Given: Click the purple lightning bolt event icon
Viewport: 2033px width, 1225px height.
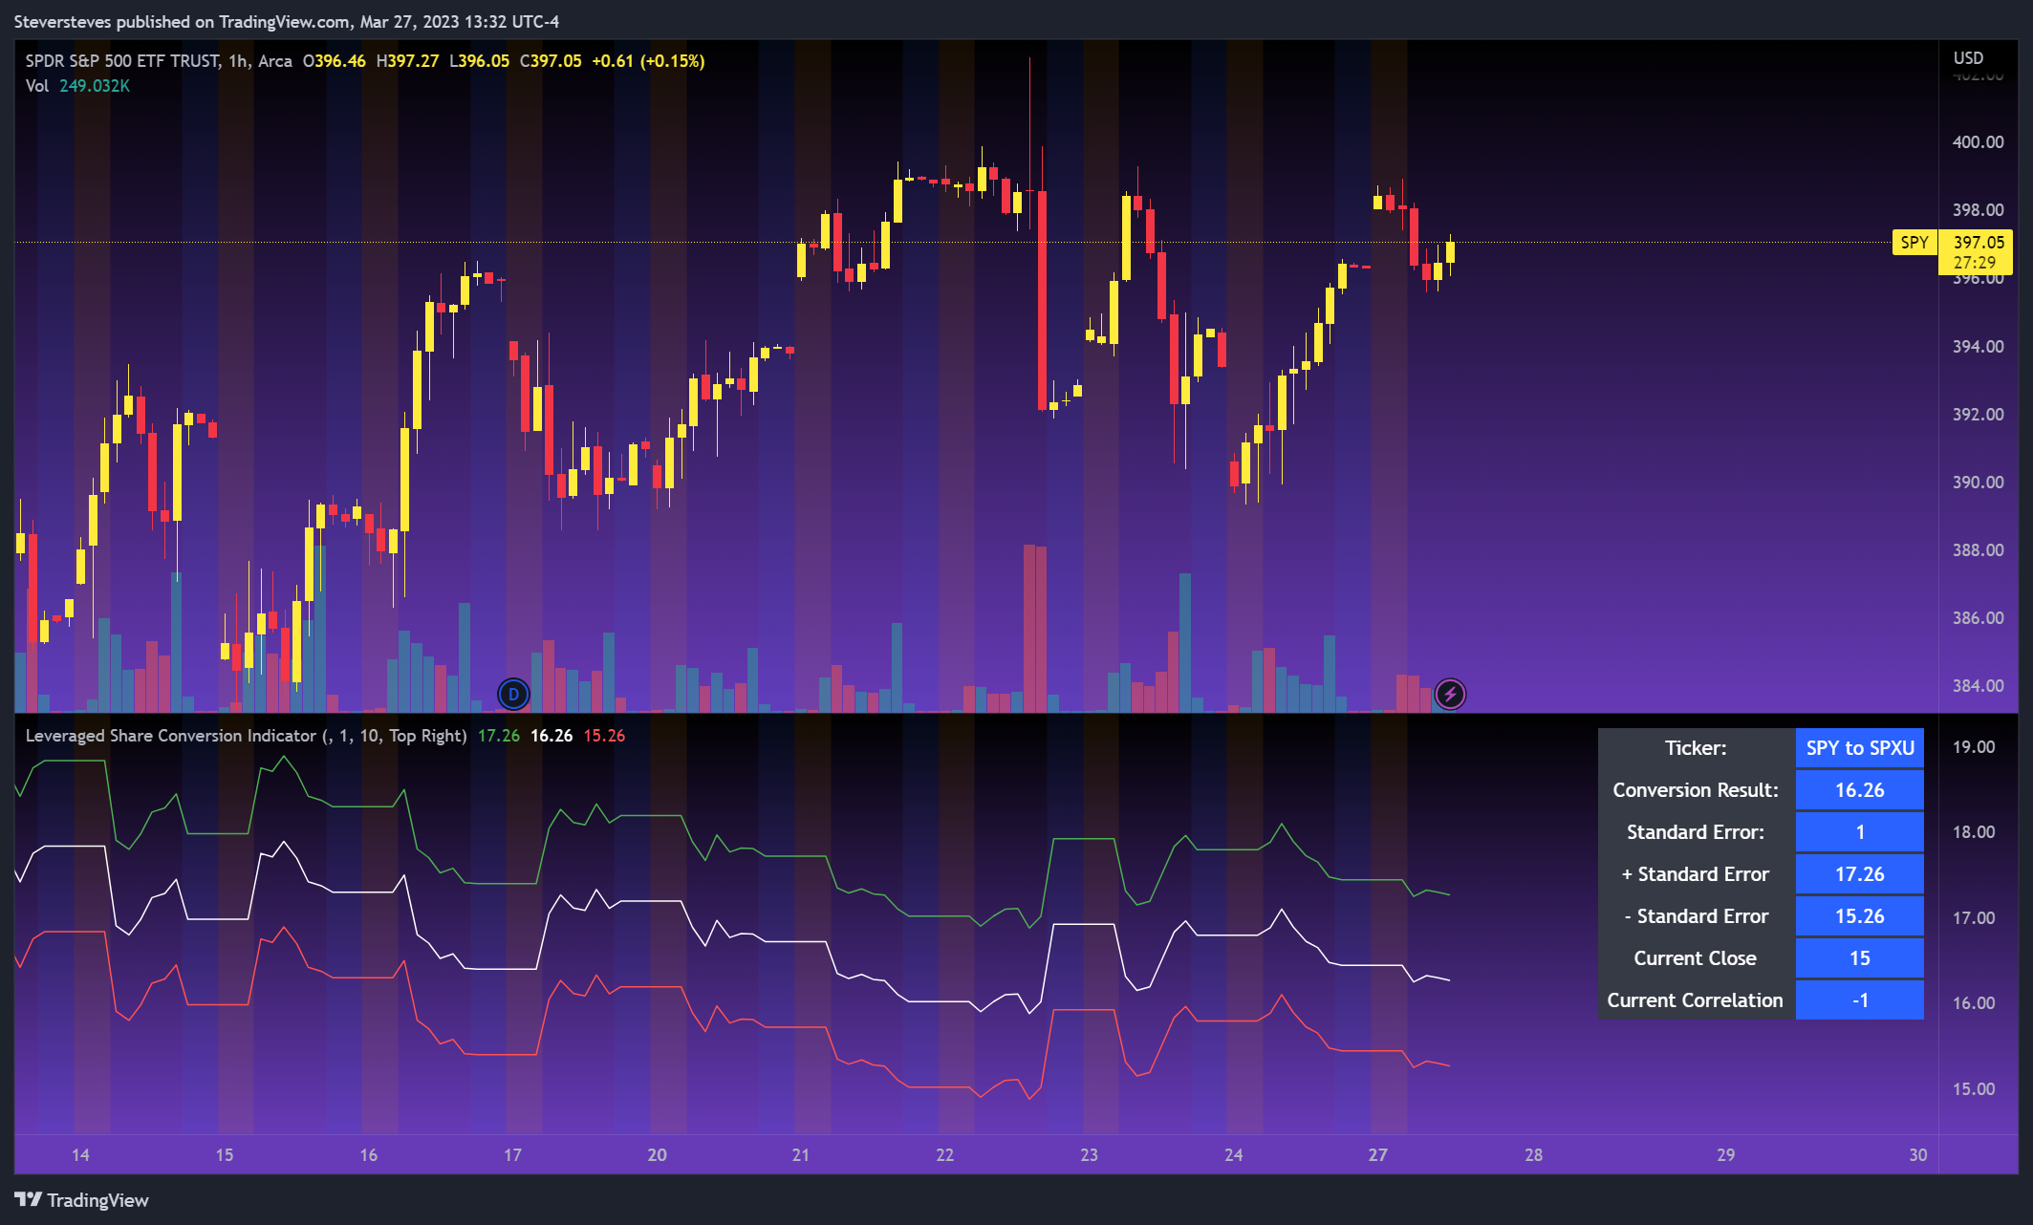Looking at the screenshot, I should coord(1450,694).
